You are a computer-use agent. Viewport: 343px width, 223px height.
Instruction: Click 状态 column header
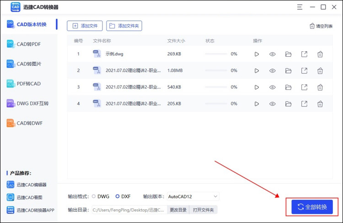coord(210,41)
